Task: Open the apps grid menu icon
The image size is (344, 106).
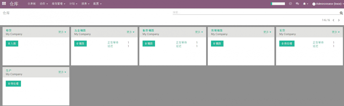Action: [x=4, y=4]
